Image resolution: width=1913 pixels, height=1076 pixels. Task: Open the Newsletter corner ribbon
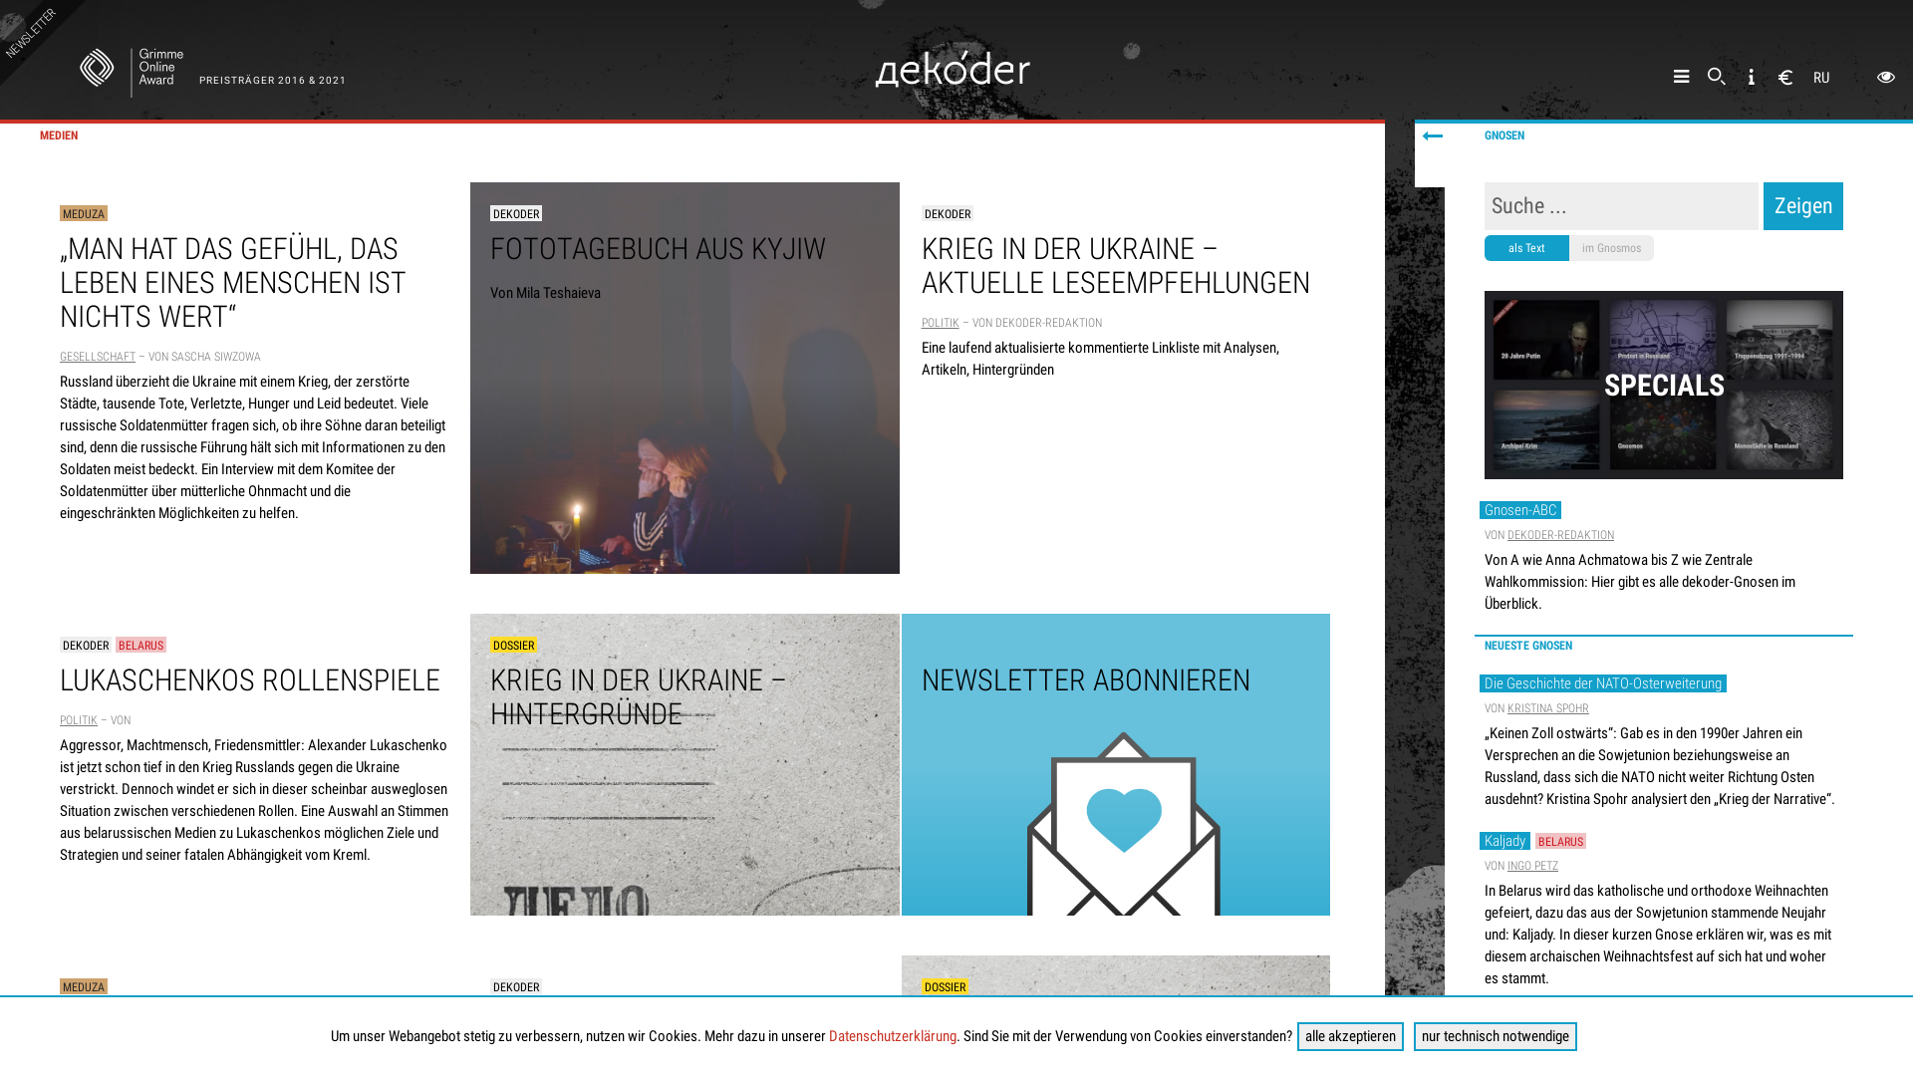click(30, 32)
